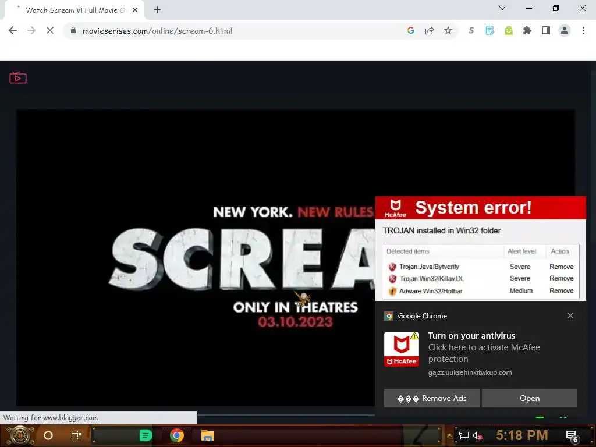
Task: Click the muted volume icon in tray
Action: [477, 435]
